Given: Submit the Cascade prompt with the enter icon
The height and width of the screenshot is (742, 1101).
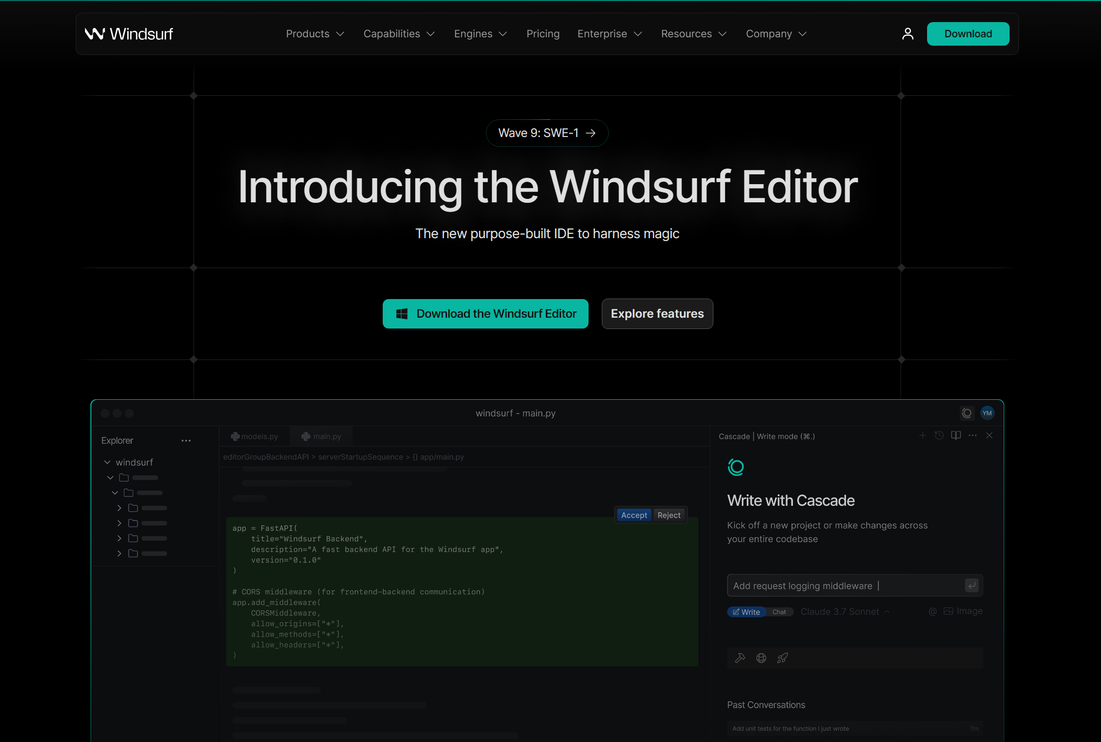Looking at the screenshot, I should (972, 585).
